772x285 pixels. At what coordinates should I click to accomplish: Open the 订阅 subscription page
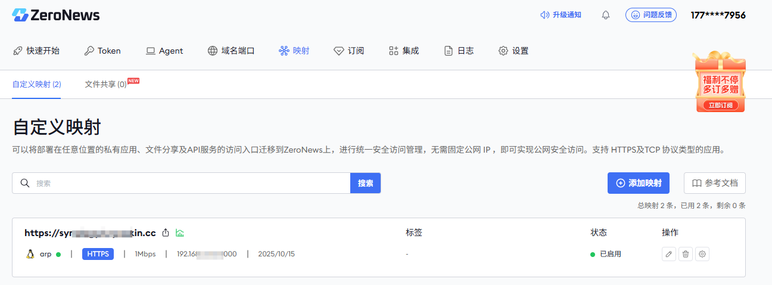[x=349, y=51]
